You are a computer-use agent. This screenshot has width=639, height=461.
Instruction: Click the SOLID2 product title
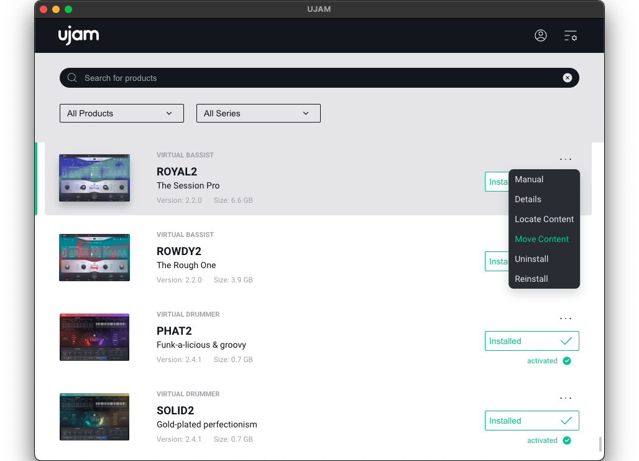pyautogui.click(x=175, y=410)
